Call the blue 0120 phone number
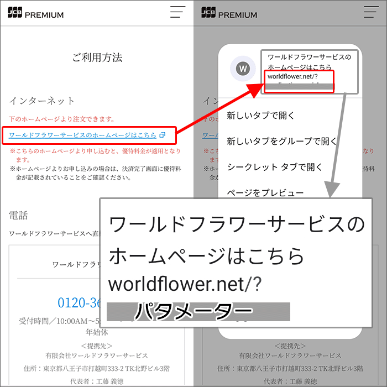Image resolution: width=387 pixels, height=387 pixels. tap(79, 302)
